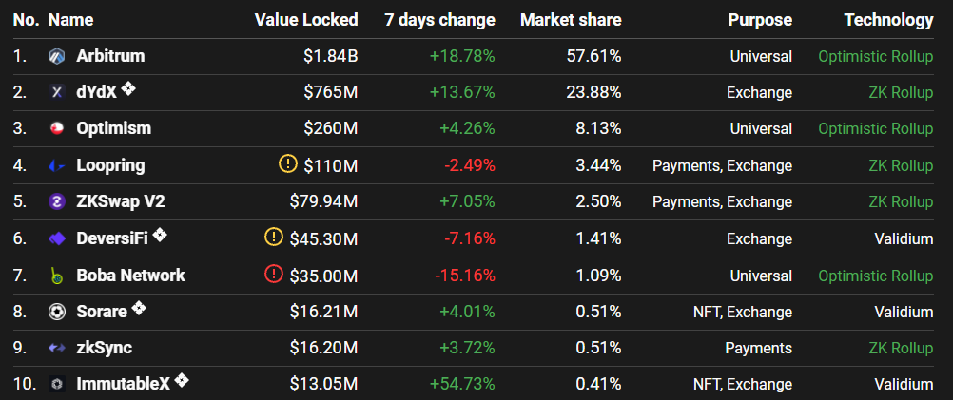Click the Arbitrum project logo icon
Screen dimensions: 953x400
click(x=57, y=56)
